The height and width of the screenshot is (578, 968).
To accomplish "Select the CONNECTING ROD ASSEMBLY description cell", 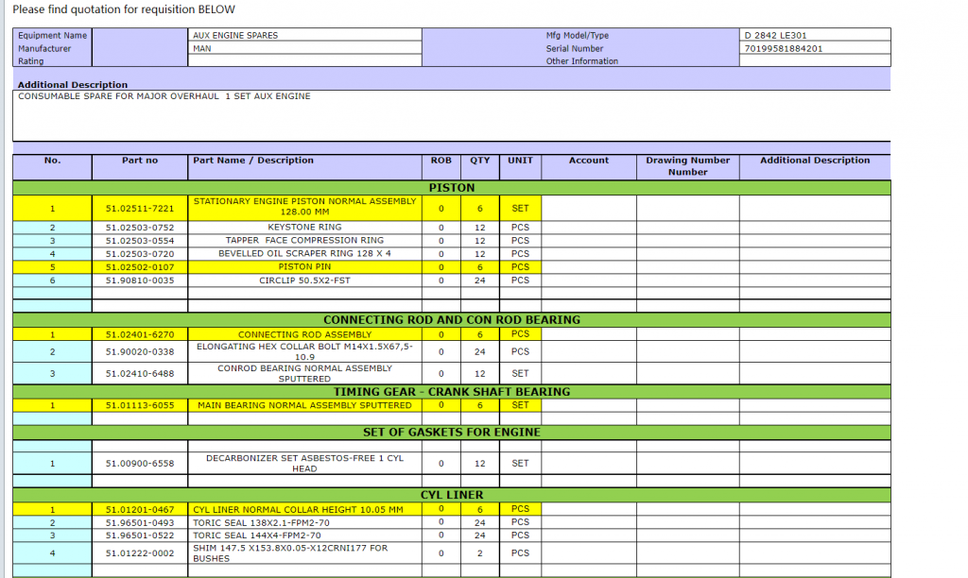I will [x=304, y=334].
